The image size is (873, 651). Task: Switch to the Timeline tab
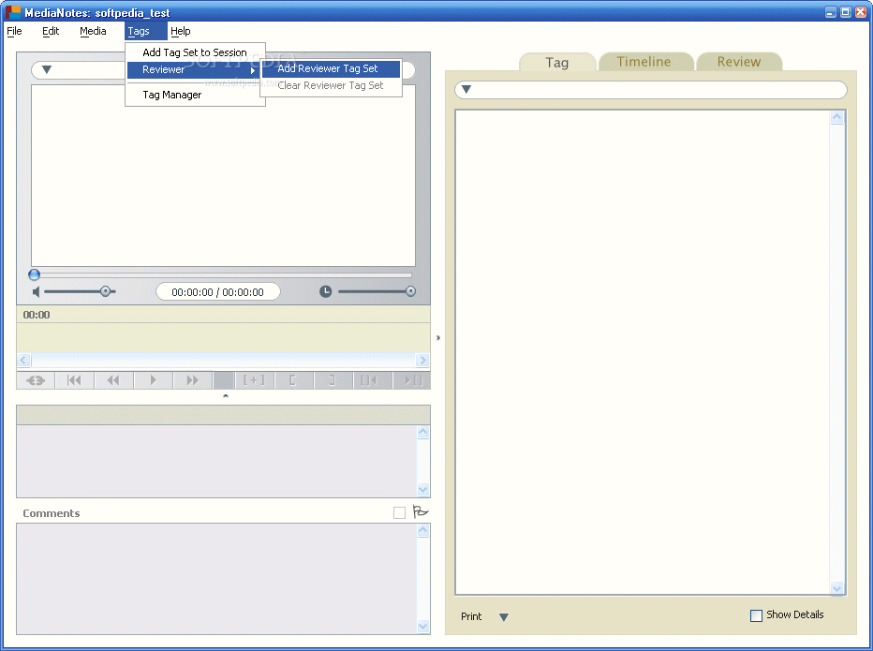click(x=644, y=62)
